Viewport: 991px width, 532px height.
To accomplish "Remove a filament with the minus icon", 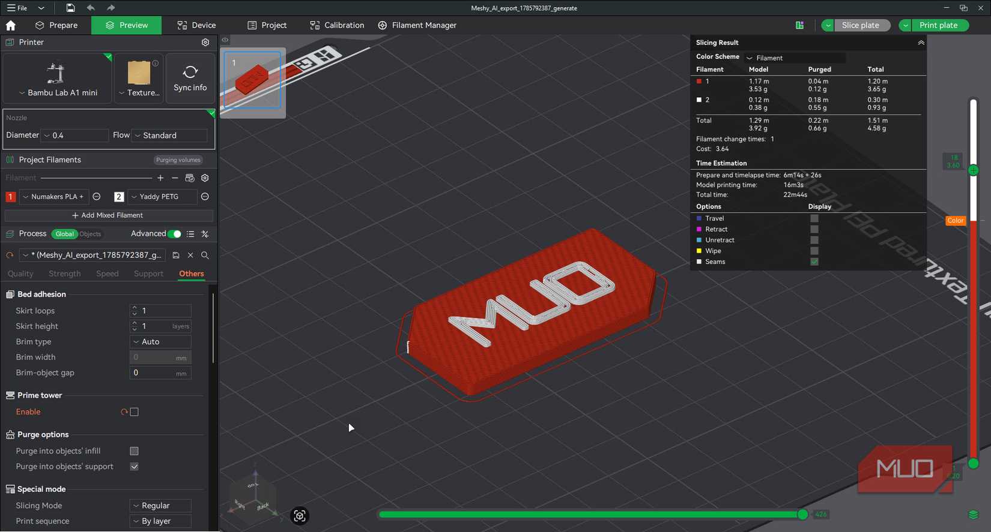I will coord(175,178).
